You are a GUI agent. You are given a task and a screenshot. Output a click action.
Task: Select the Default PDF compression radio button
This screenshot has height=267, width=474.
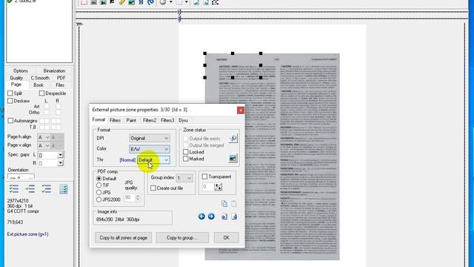[x=99, y=178]
